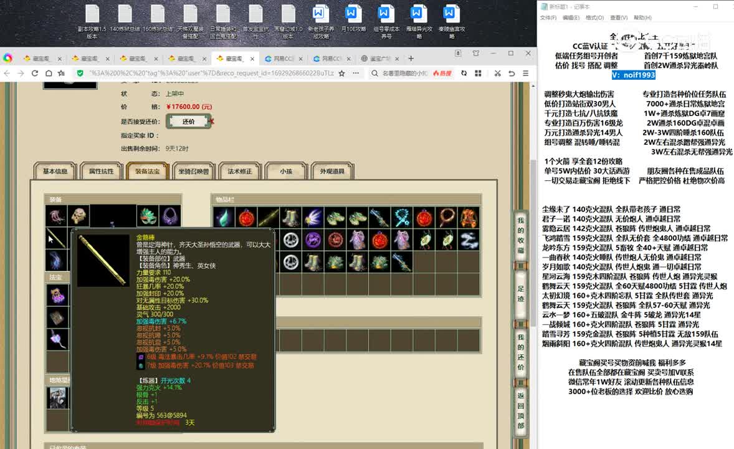Click the browser search box

point(405,73)
